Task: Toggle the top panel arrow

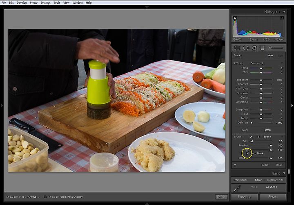Action: click(147, 7)
